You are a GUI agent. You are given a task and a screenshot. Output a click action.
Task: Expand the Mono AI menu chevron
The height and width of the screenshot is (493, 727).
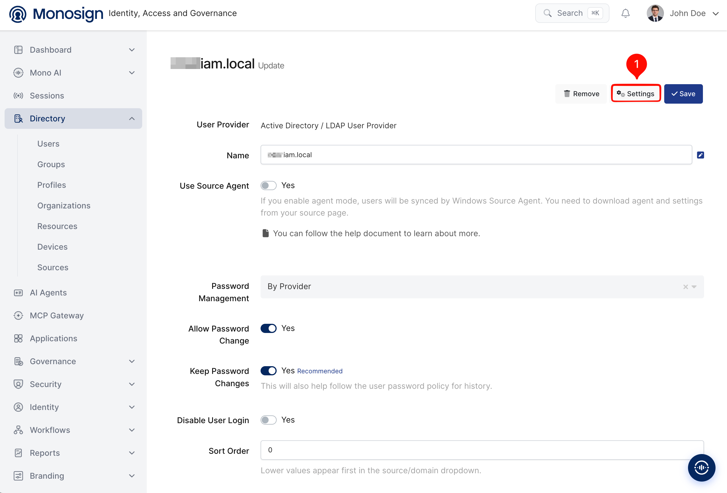coord(132,73)
